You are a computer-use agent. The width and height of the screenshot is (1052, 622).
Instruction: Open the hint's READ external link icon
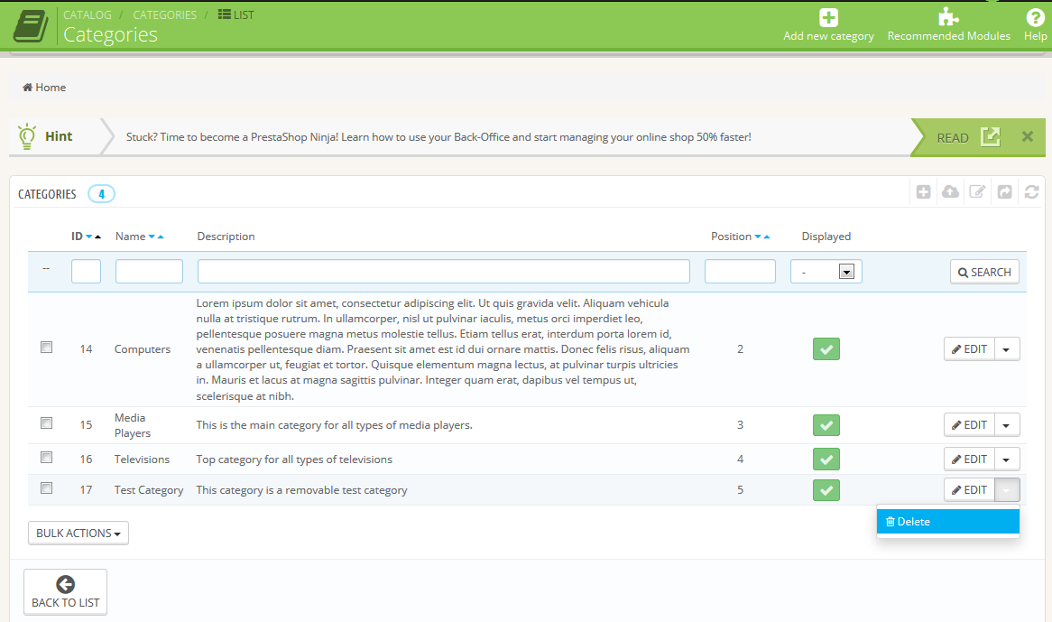(991, 137)
